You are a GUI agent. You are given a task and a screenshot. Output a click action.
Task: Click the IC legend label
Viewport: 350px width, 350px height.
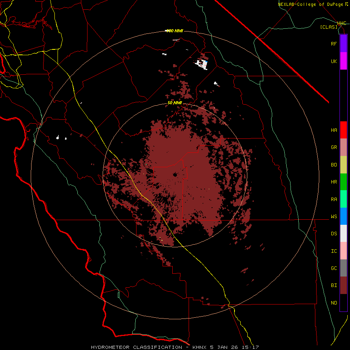(334, 251)
